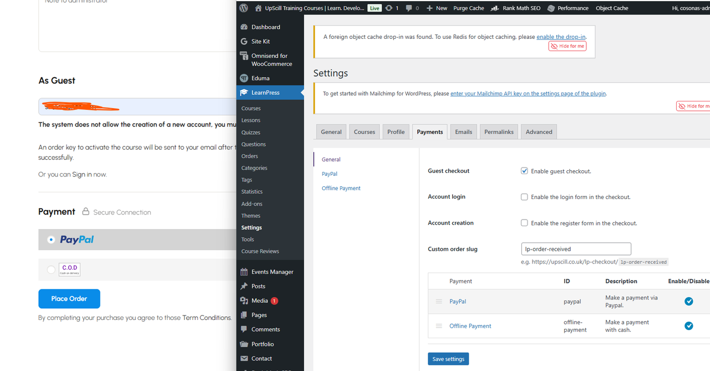Enable the register form in checkout checkbox
Image resolution: width=710 pixels, height=371 pixels.
524,223
